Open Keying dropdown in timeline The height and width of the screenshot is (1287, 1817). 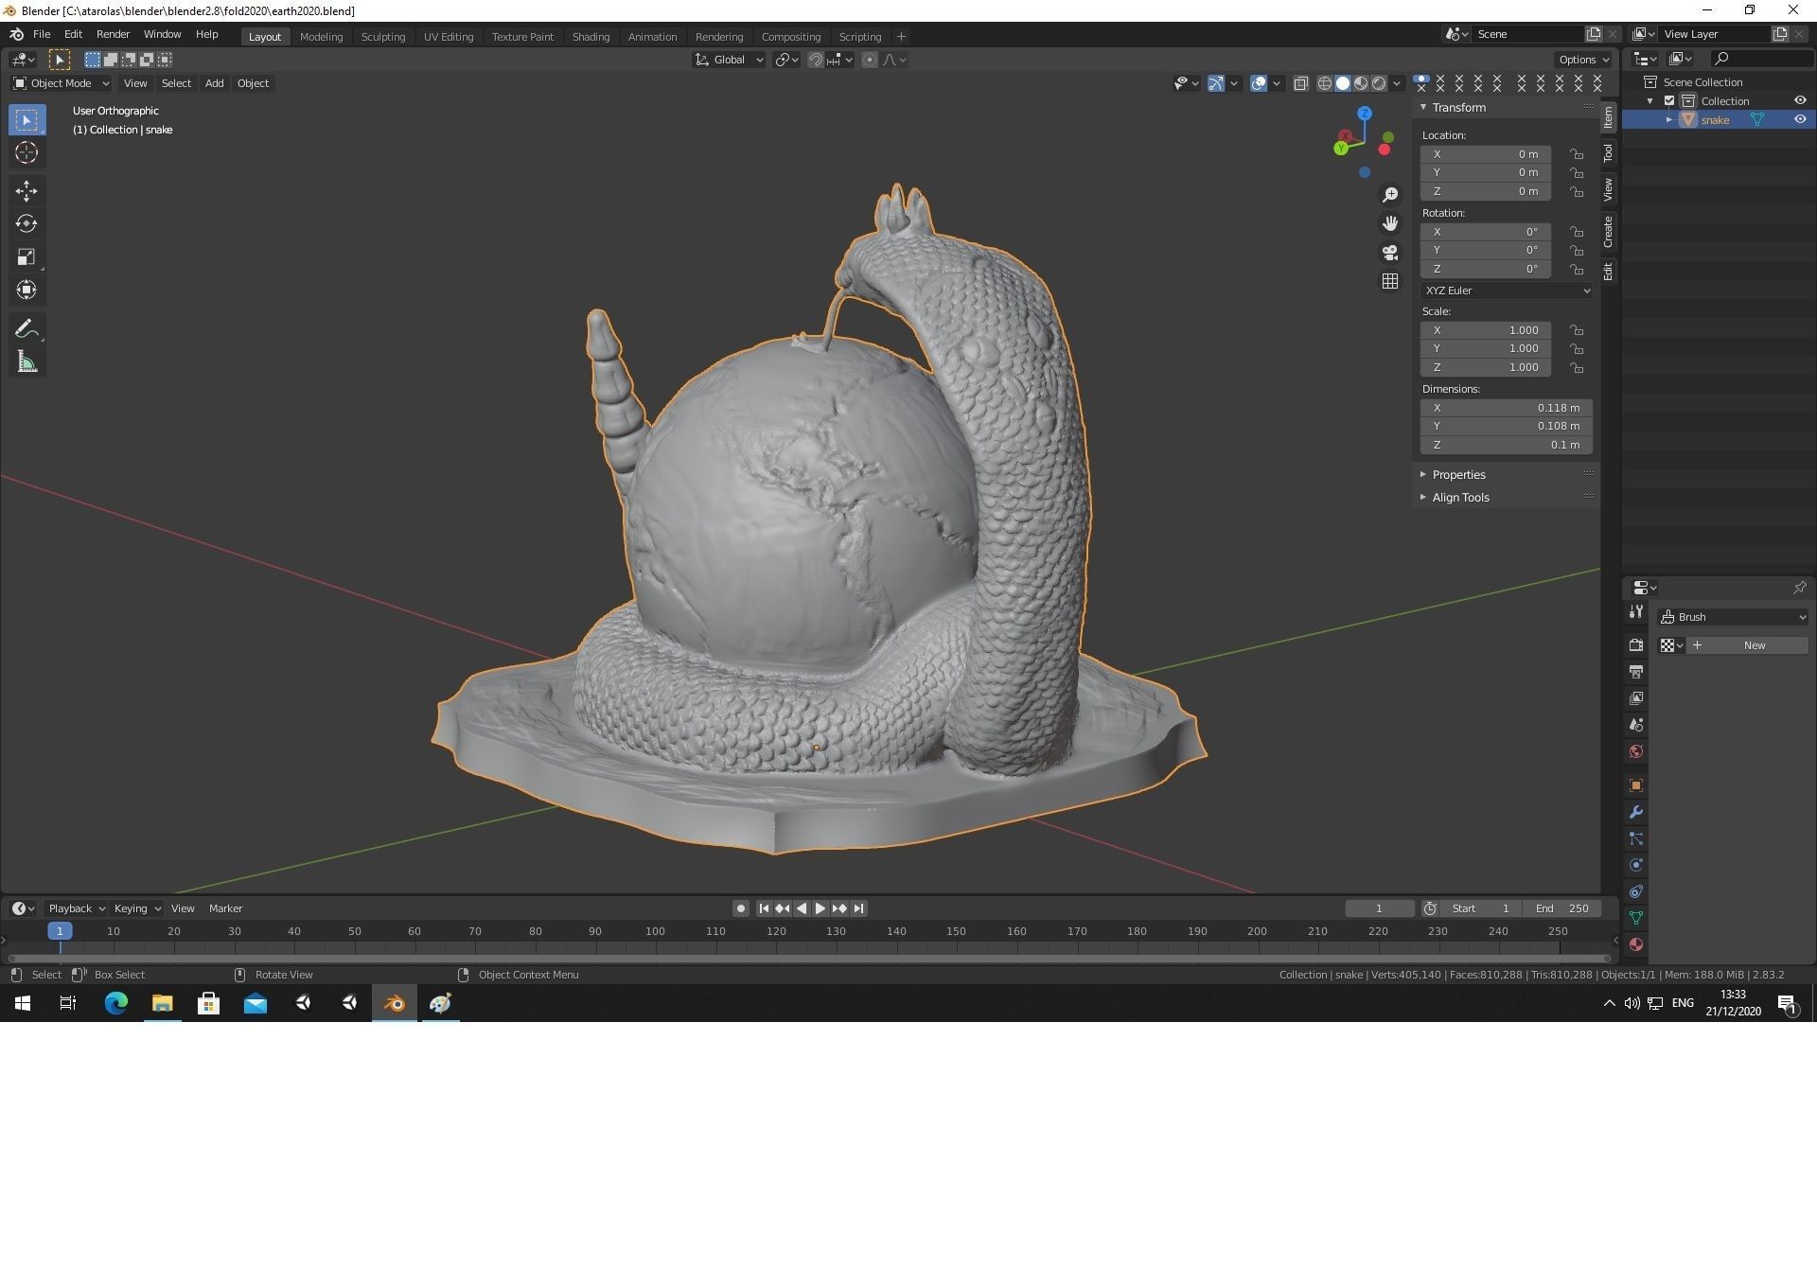click(x=137, y=908)
